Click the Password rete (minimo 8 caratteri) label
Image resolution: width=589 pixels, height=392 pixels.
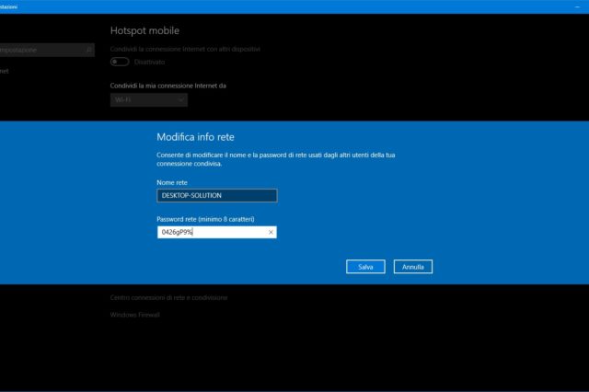coord(205,219)
